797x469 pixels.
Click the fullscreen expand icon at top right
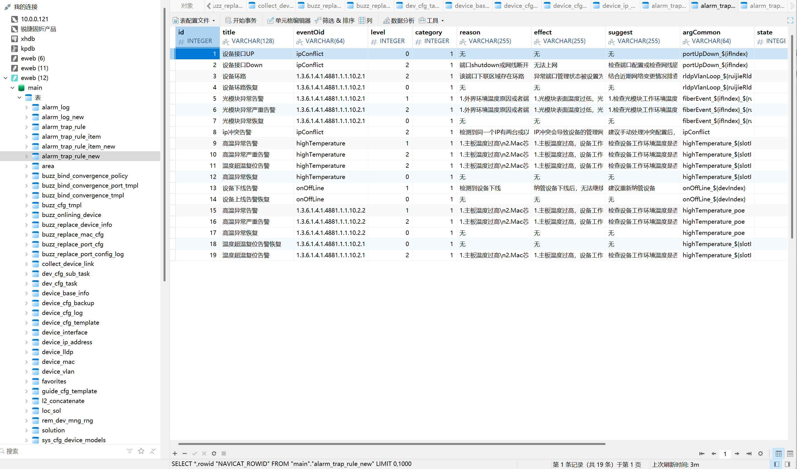[790, 21]
